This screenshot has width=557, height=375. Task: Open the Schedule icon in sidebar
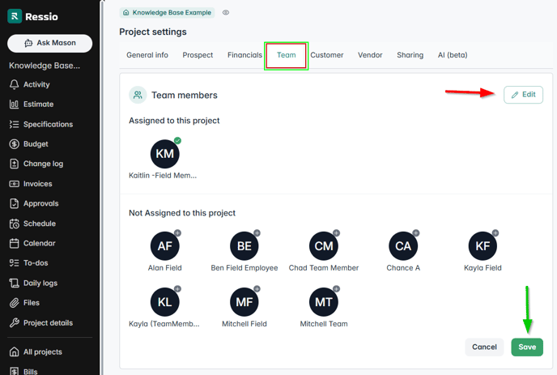coord(14,224)
